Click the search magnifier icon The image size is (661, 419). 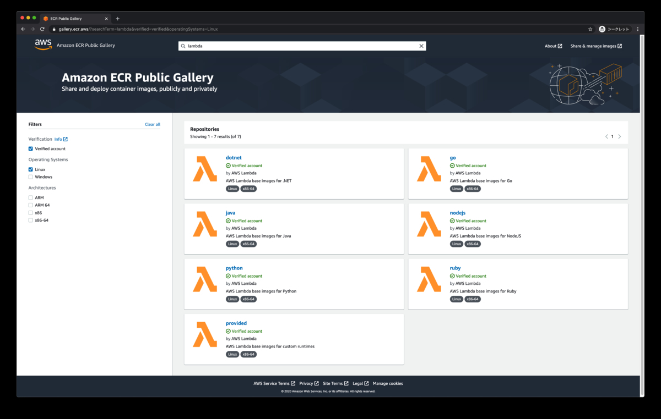pyautogui.click(x=183, y=46)
